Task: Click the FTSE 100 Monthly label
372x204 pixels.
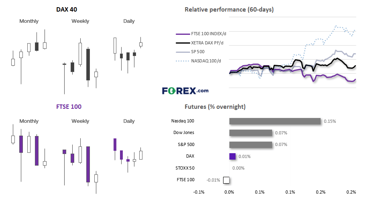Action: 29,121
